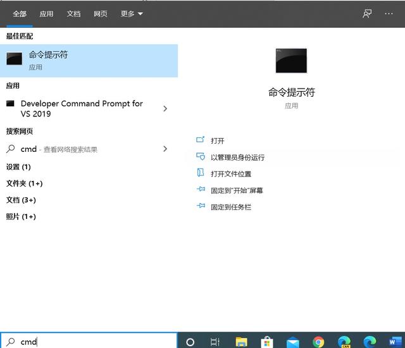Expand the 照片 (1+) results group

(x=21, y=216)
